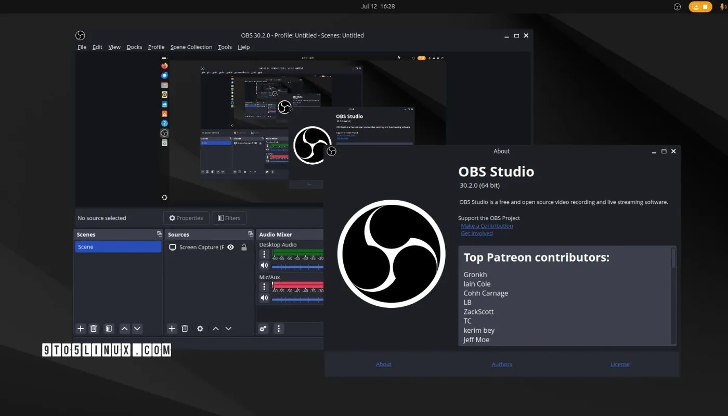Click the 'Top Patreon contributors:' heading
Screen dimensions: 728x416
click(x=536, y=257)
